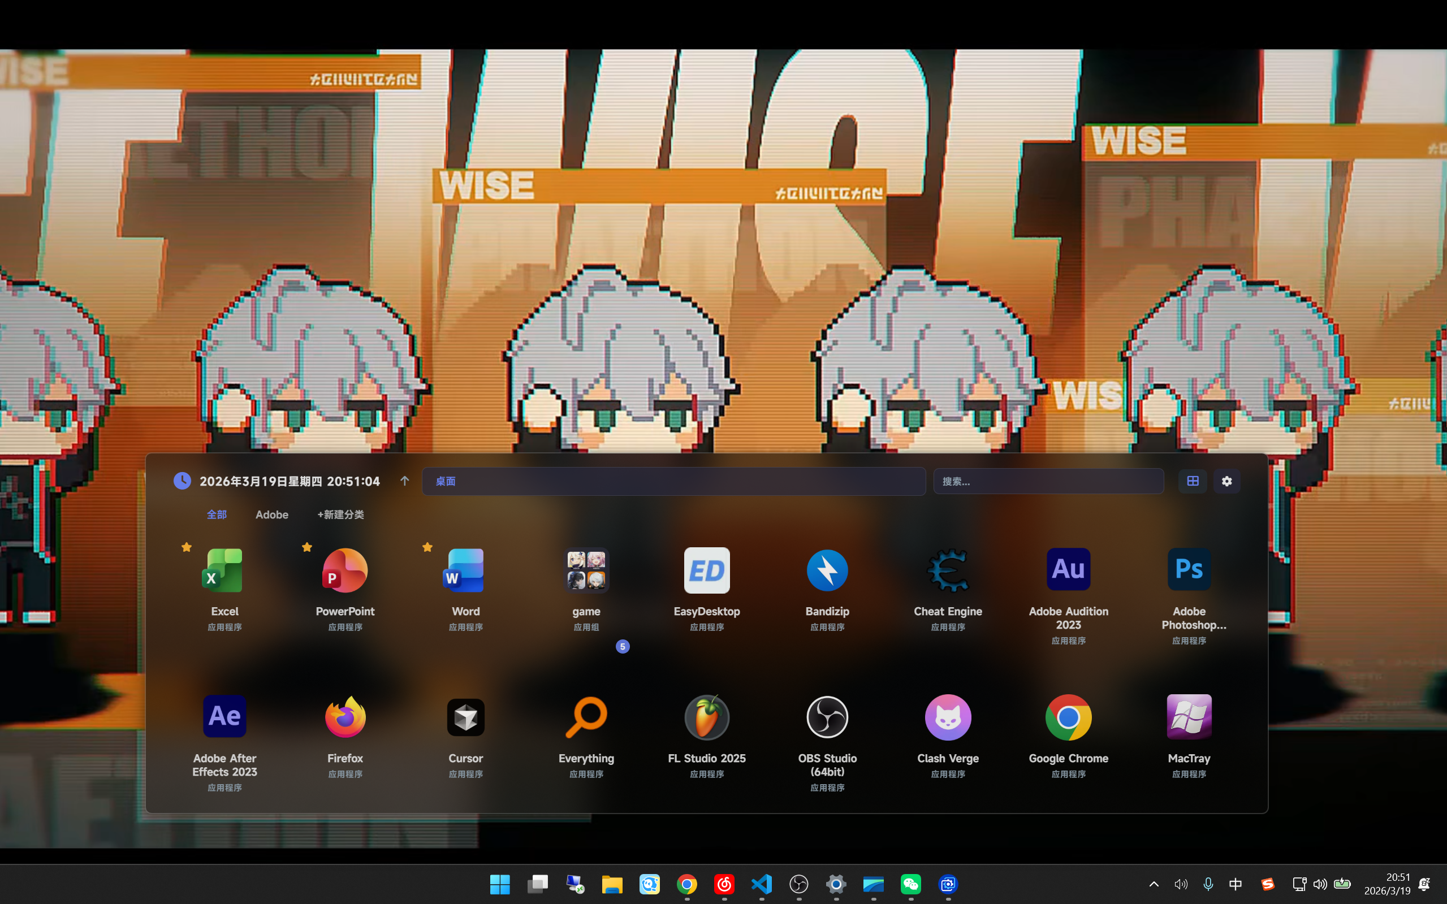Open the launcher settings gear

click(1227, 481)
